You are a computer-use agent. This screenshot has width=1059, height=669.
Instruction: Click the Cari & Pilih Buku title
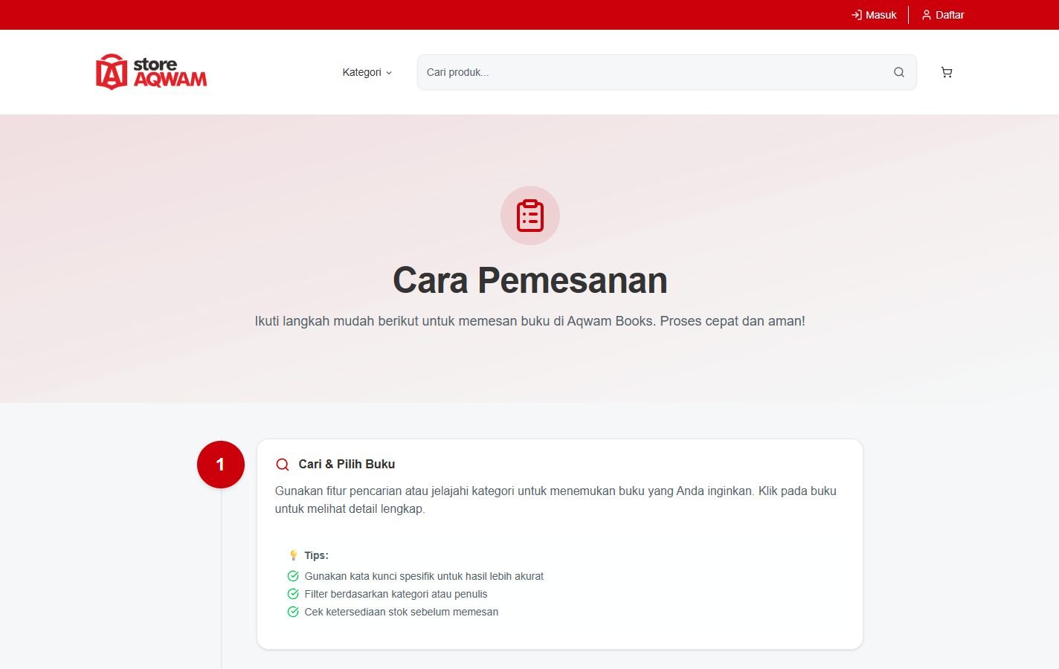point(347,464)
